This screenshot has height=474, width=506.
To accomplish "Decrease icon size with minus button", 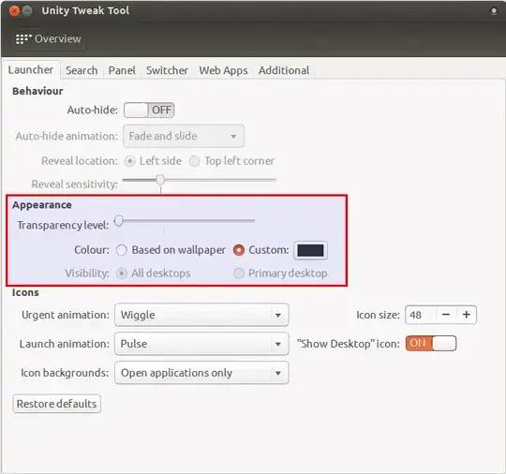I will pyautogui.click(x=446, y=315).
